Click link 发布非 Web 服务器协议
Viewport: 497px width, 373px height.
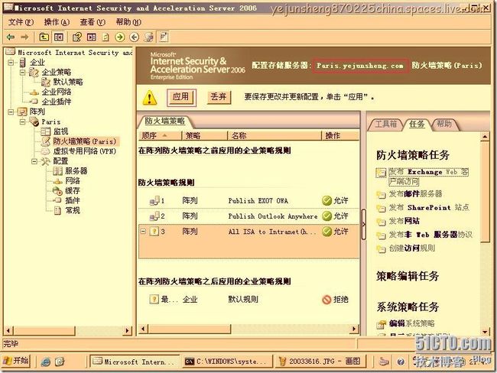[430, 235]
